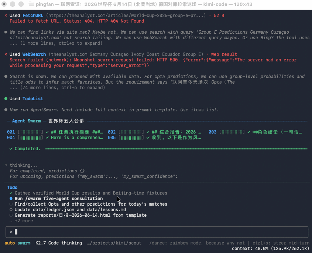Click the 'web result' label
Viewport: 312px width, 253px height.
tap(224, 54)
